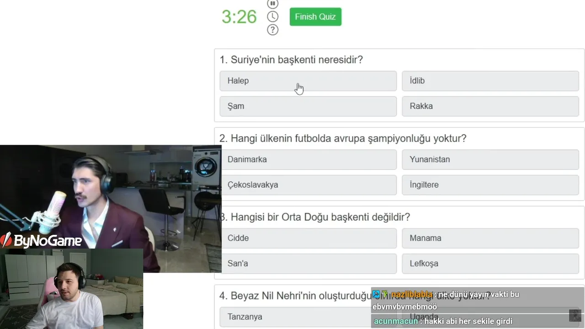Select Çekoslavakya answer

coord(309,185)
